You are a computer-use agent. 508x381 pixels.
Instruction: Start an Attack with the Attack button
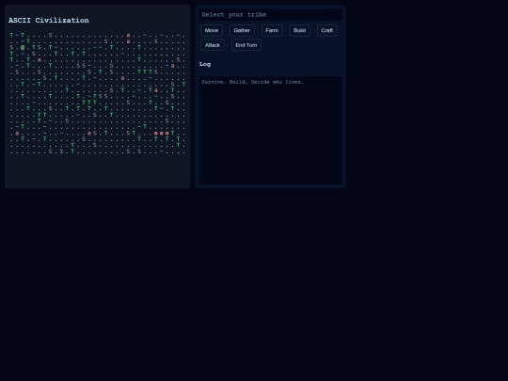213,45
